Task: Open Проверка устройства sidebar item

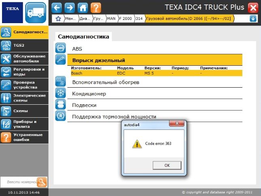Action: click(24, 85)
